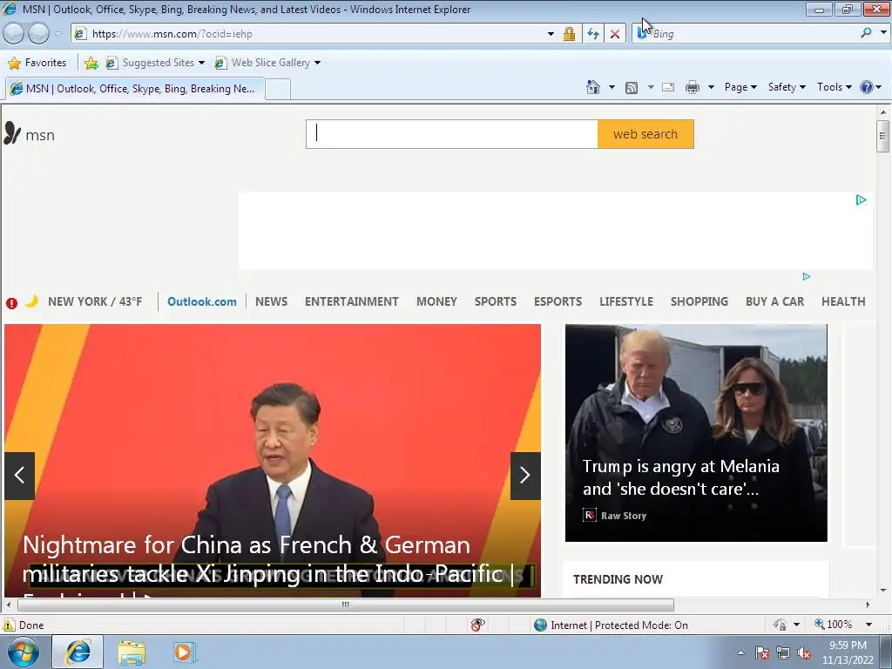Open the HEALTH link
Viewport: 892px width, 669px height.
pos(843,301)
